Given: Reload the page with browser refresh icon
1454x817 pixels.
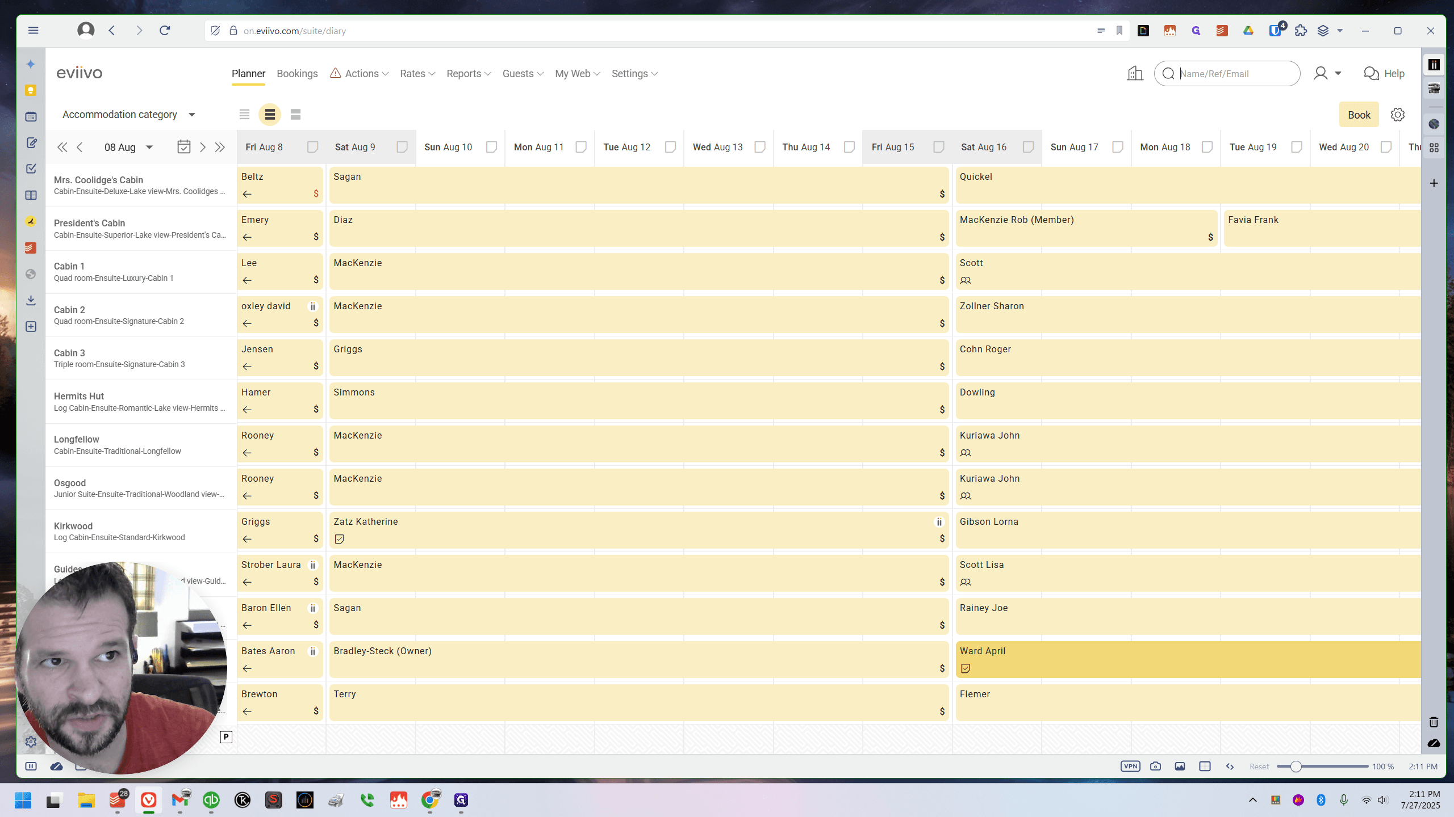Looking at the screenshot, I should coord(165,31).
